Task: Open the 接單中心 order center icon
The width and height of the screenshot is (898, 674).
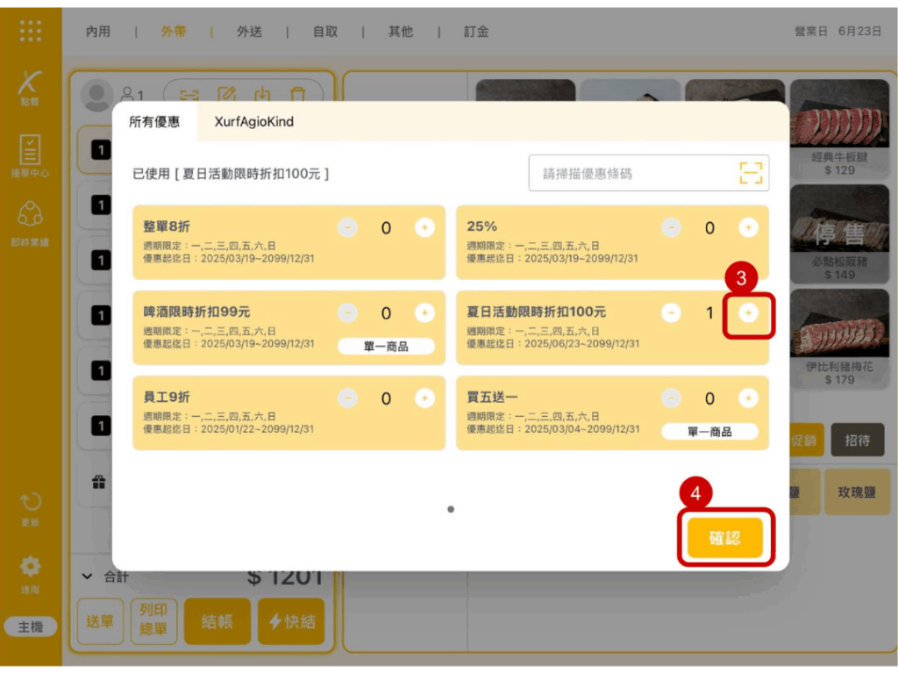Action: click(30, 155)
